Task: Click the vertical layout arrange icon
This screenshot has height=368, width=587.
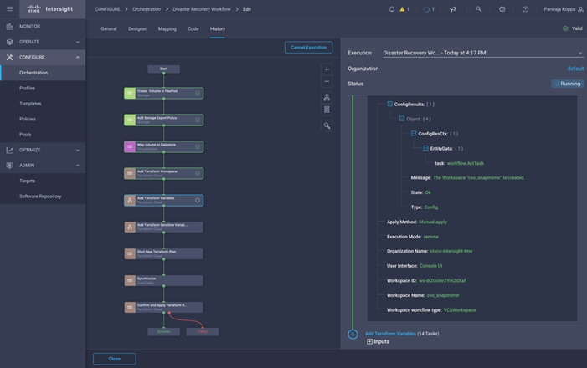Action: click(327, 110)
